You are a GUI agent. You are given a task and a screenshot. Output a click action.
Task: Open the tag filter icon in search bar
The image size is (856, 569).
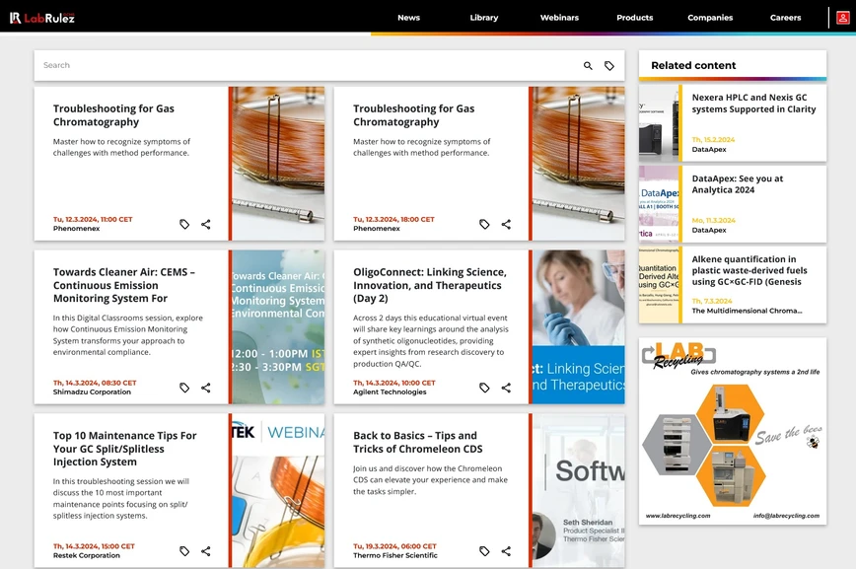(x=609, y=65)
